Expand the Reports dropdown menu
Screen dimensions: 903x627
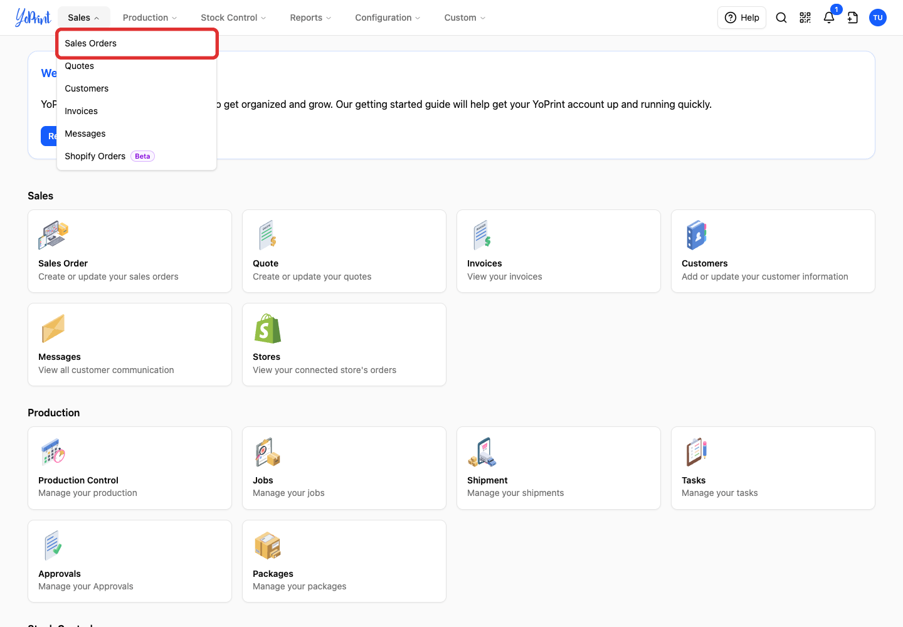pos(310,18)
